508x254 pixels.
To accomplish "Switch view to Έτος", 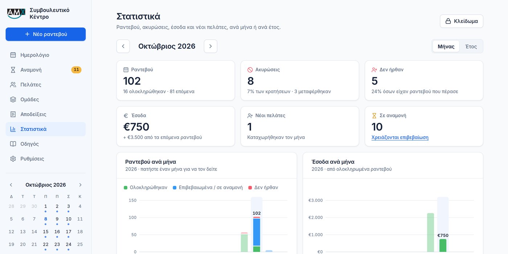I will 471,46.
